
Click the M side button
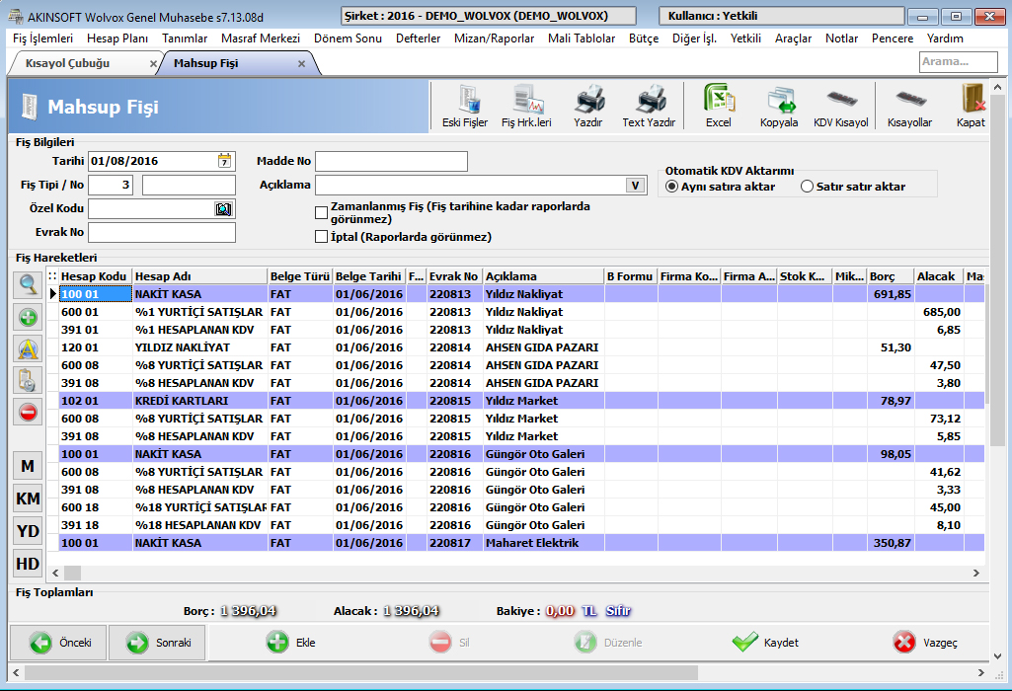coord(28,466)
